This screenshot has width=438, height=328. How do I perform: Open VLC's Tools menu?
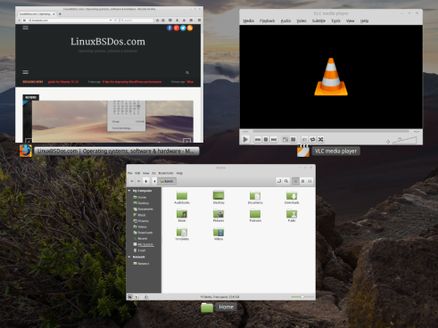click(335, 20)
